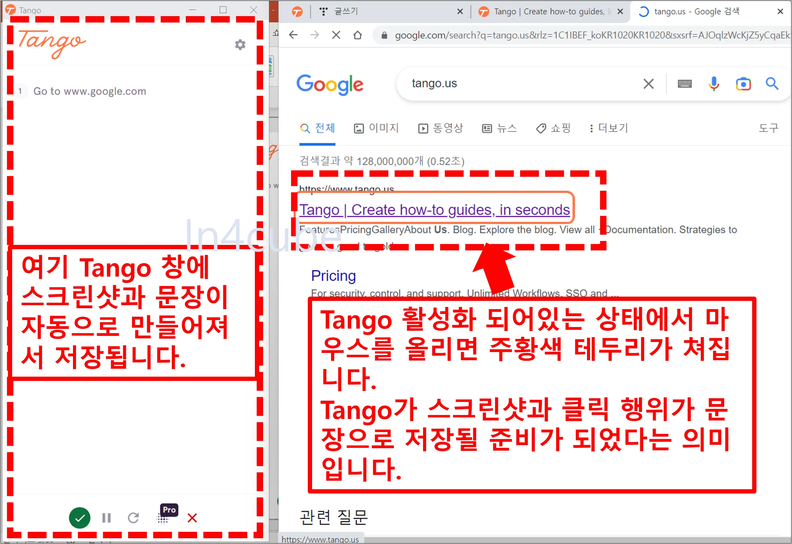
Task: Expand the 더보기 menu
Action: pos(609,128)
